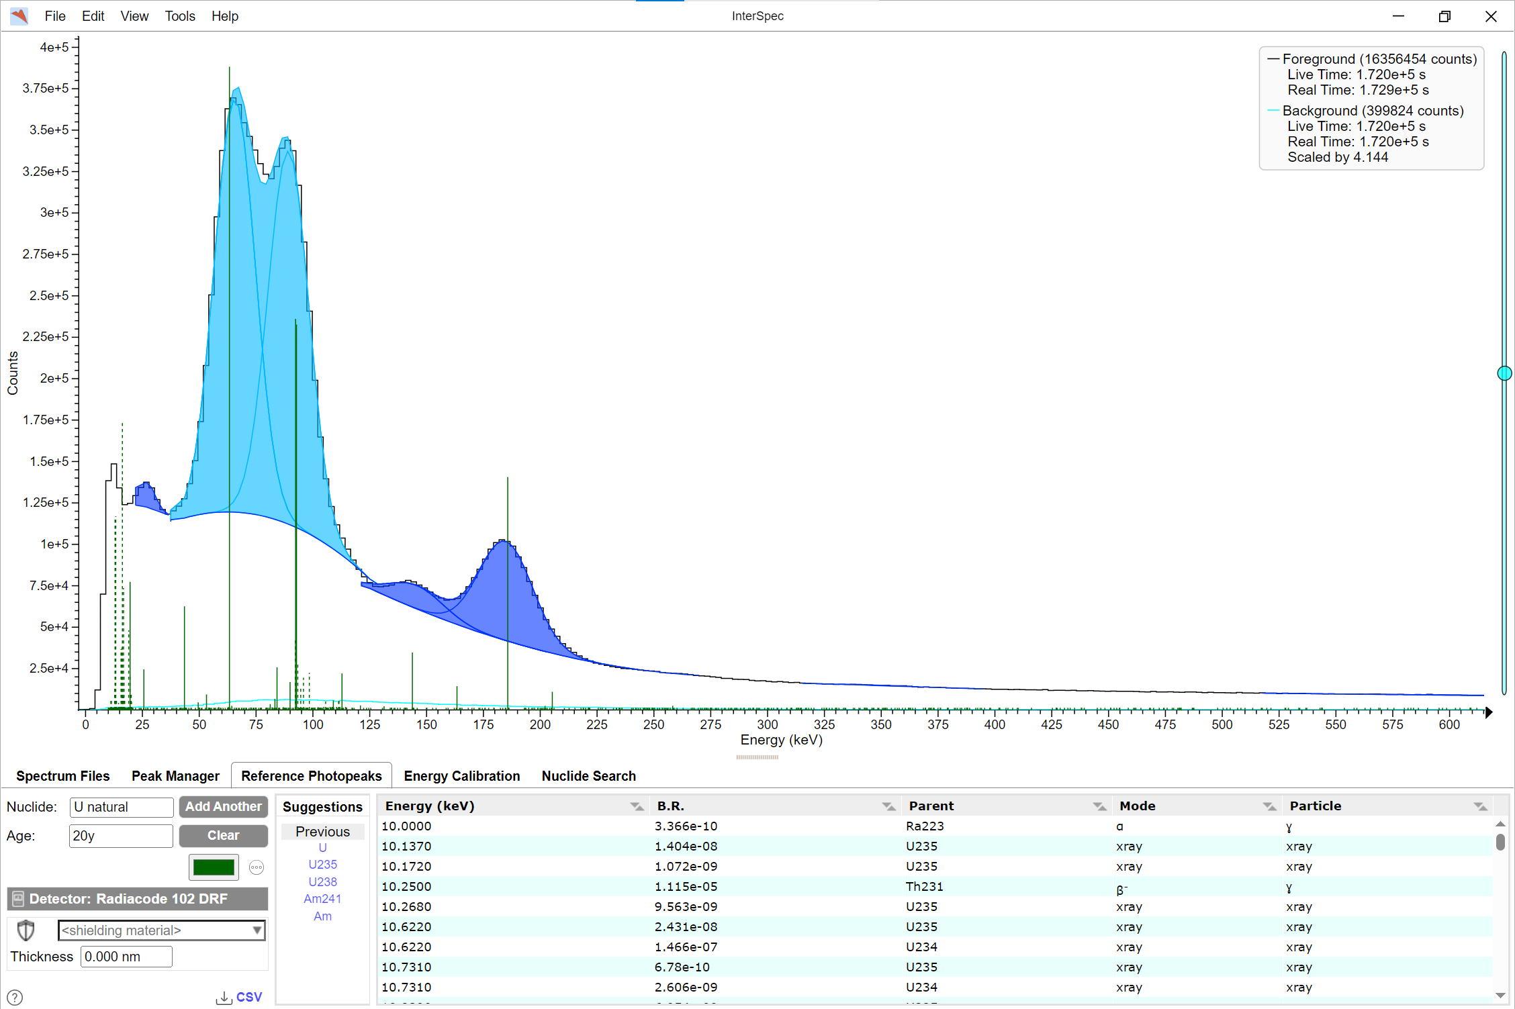
Task: Click the CSV download icon
Action: coord(224,998)
